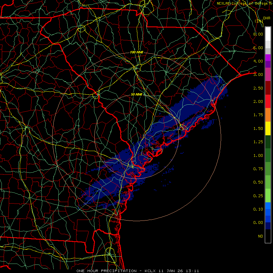The width and height of the screenshot is (273, 273).
Task: Click the 'ND' legend label
Action: click(x=261, y=236)
